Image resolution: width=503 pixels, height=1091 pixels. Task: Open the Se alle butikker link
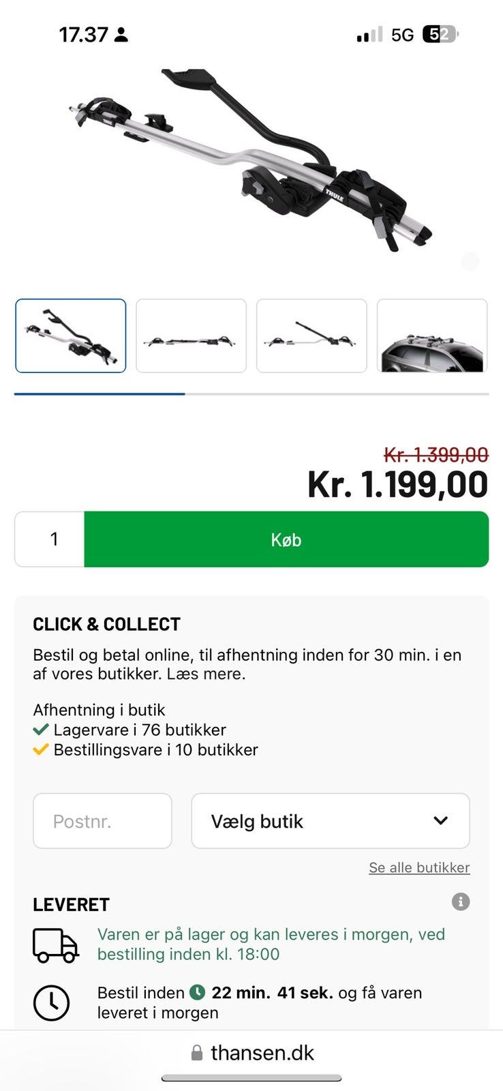[418, 867]
